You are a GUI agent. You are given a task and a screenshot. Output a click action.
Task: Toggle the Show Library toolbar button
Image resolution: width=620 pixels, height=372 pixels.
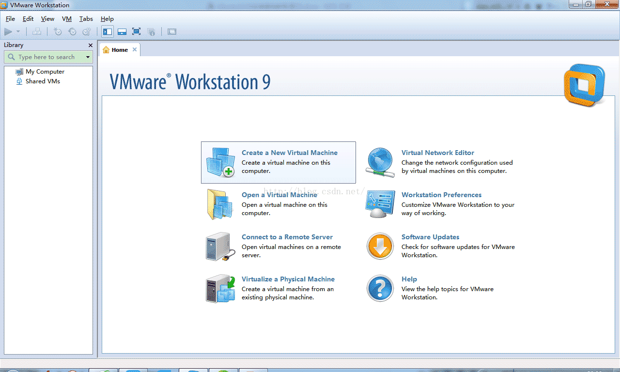(x=108, y=32)
